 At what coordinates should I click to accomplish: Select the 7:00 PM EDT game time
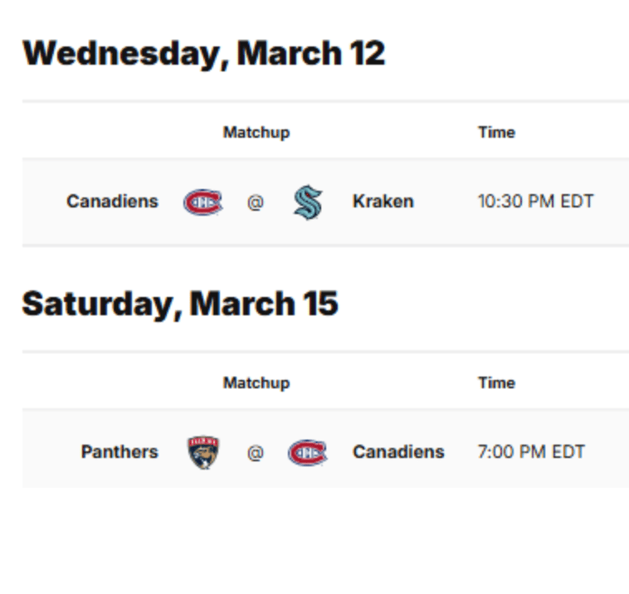(531, 452)
